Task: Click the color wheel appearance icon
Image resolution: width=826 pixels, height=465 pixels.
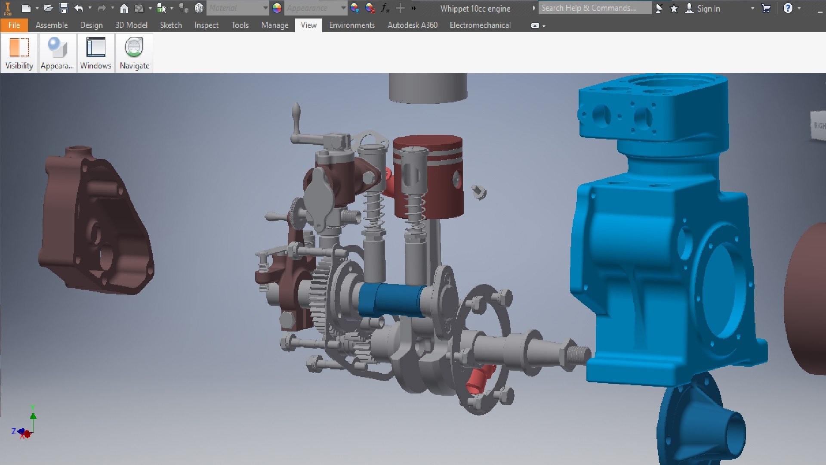Action: 277,8
